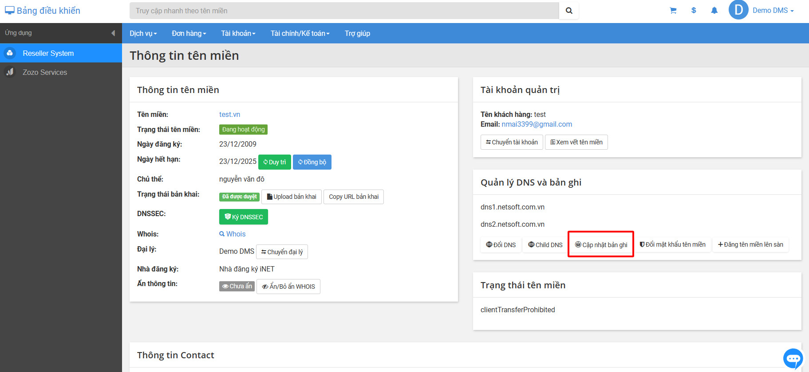This screenshot has width=809, height=372.
Task: Open the chat support bubble
Action: (793, 358)
